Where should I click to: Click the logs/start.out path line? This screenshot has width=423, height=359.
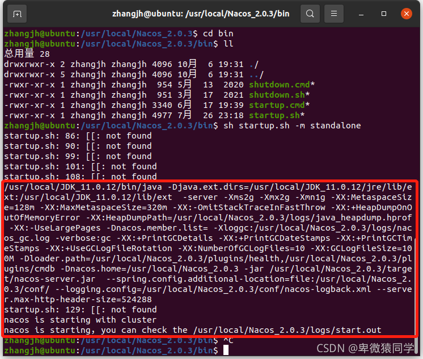click(x=193, y=331)
